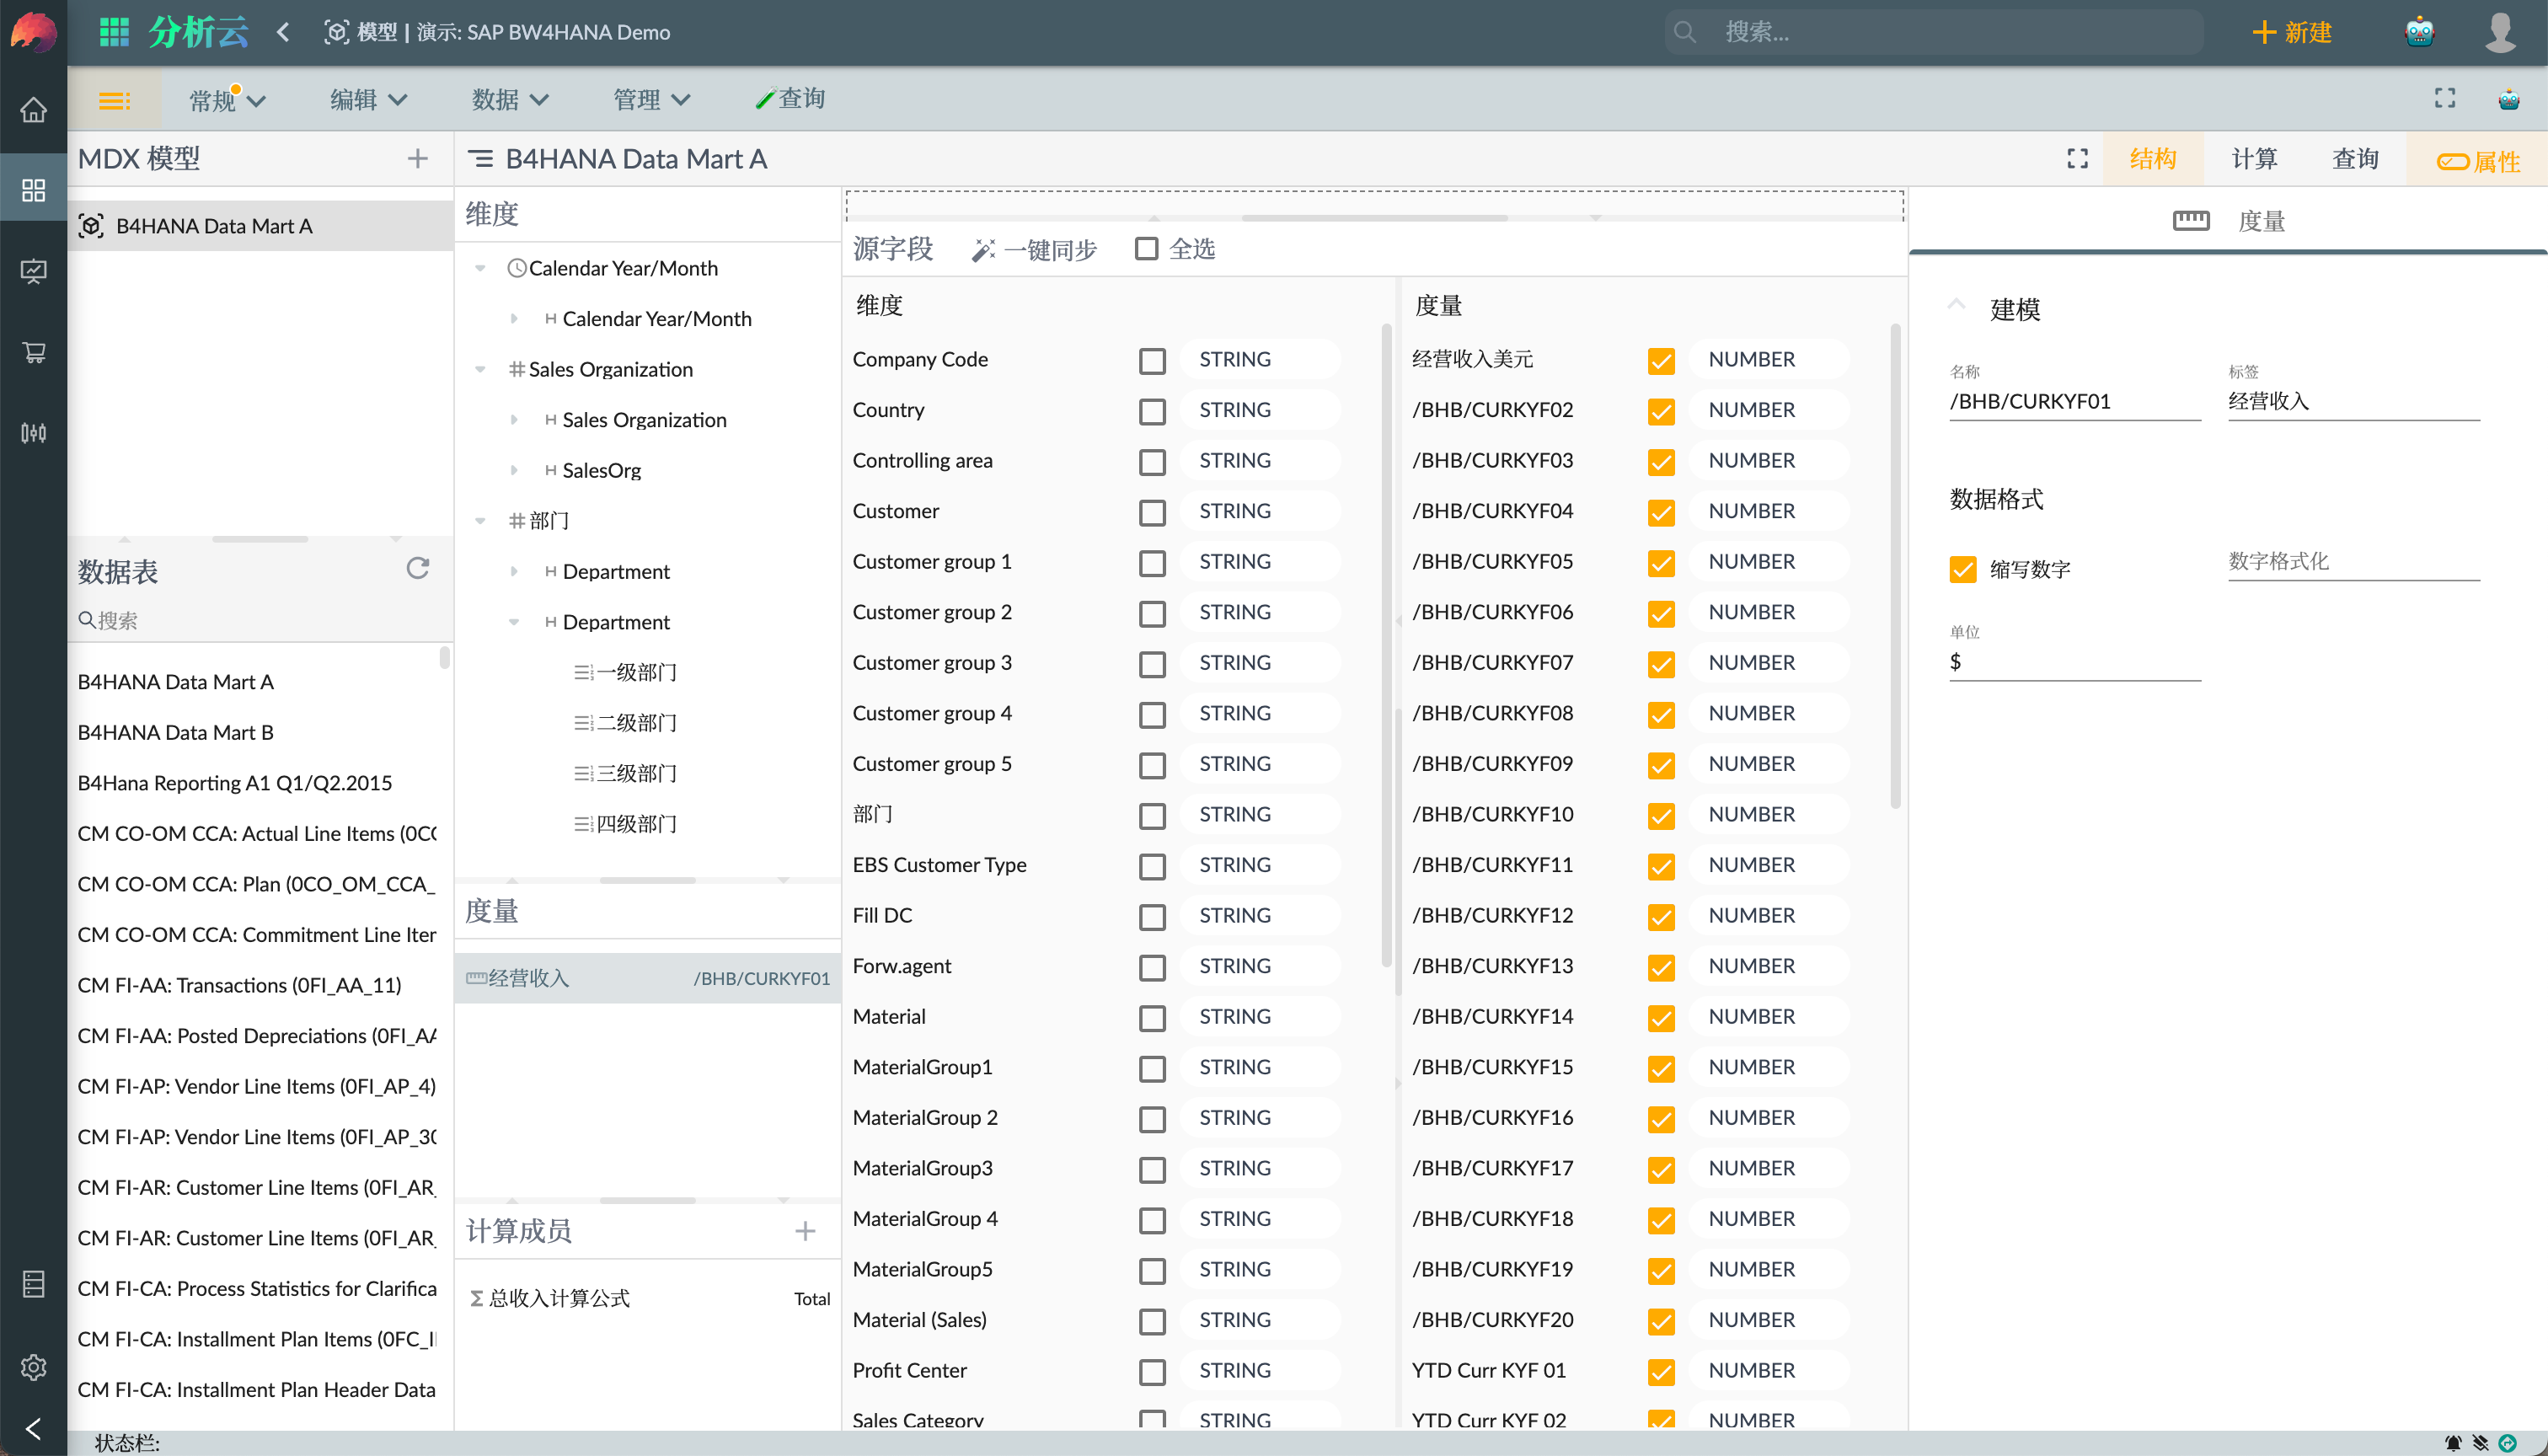The image size is (2548, 1456).
Task: Add a new 计算成员 with plus icon
Action: click(805, 1230)
